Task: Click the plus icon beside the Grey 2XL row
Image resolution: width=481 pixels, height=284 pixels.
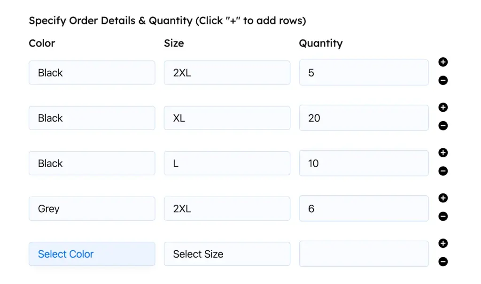Action: 442,198
